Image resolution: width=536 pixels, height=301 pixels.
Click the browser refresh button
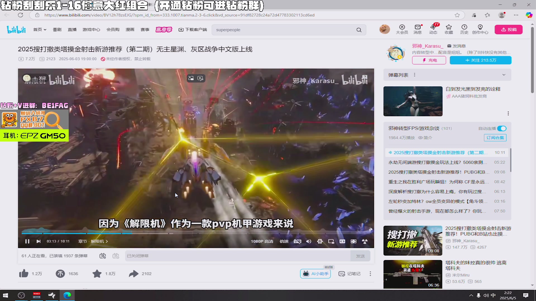20,15
